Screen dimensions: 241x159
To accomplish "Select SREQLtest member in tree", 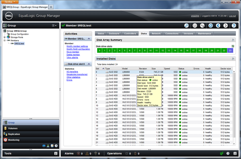I will tap(19, 44).
